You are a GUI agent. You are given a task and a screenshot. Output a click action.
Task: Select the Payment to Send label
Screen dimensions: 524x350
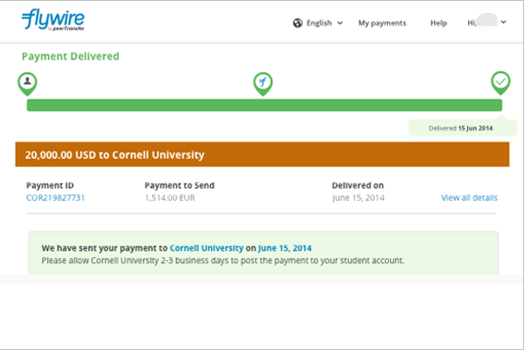tap(180, 185)
